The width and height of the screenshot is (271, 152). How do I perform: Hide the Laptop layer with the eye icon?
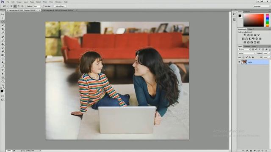pyautogui.click(x=239, y=62)
